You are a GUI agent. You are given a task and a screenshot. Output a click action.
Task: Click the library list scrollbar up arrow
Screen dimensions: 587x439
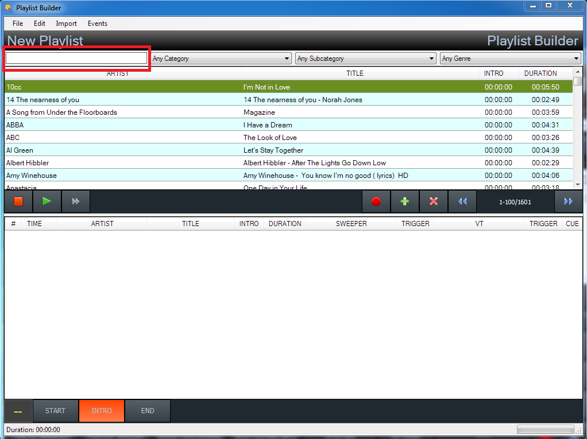click(x=578, y=71)
